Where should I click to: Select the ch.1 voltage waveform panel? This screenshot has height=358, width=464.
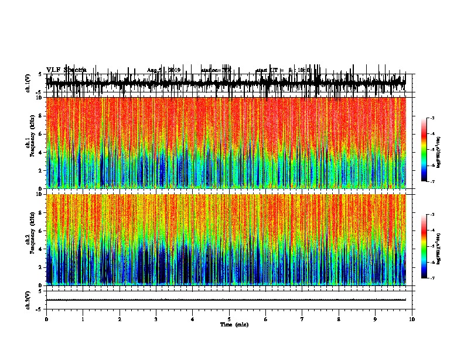[230, 83]
